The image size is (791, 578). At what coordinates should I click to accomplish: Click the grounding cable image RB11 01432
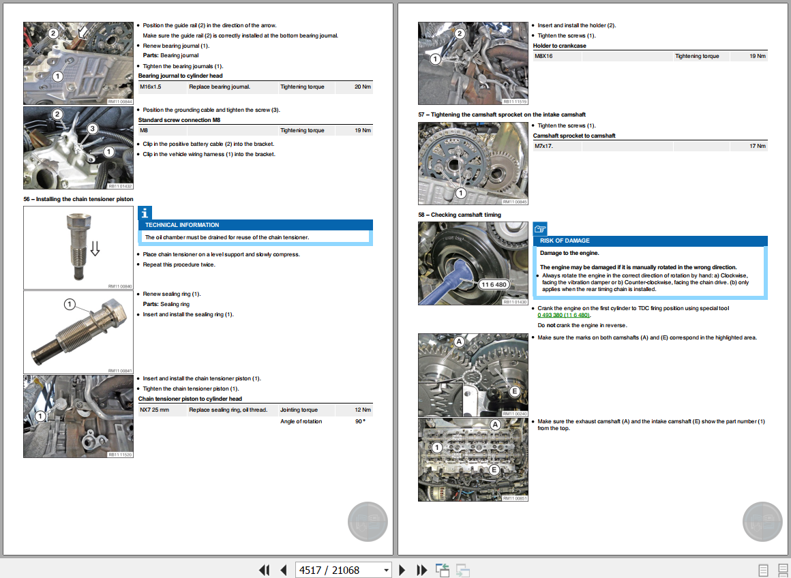[x=78, y=148]
